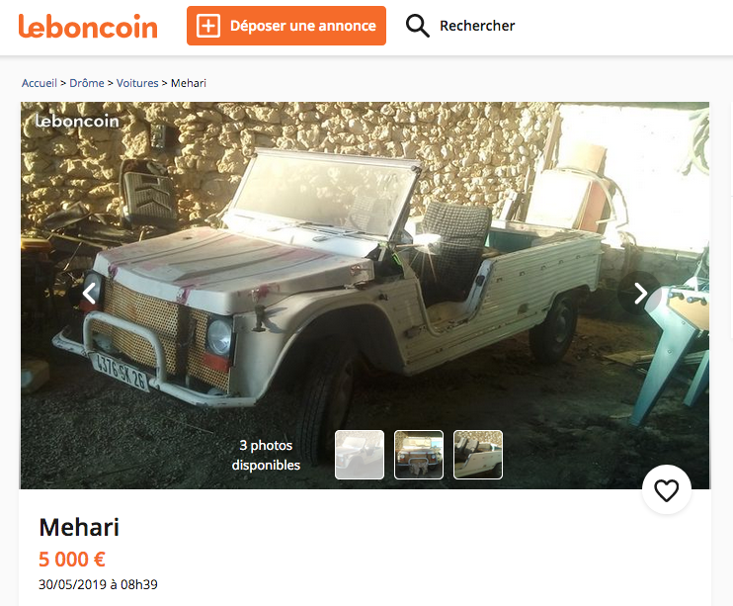Screen dimensions: 733x606
Task: Go to Accueil breadcrumb link
Action: pos(40,83)
